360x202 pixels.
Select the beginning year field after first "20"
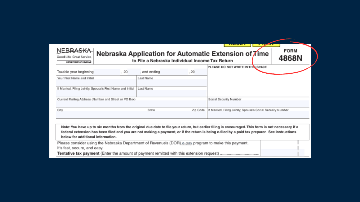coord(134,72)
